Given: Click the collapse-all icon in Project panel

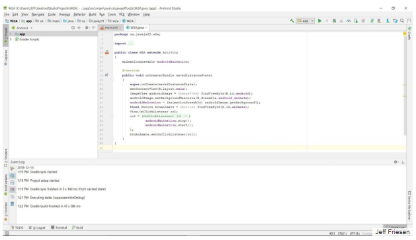Looking at the screenshot, I should click(79, 28).
